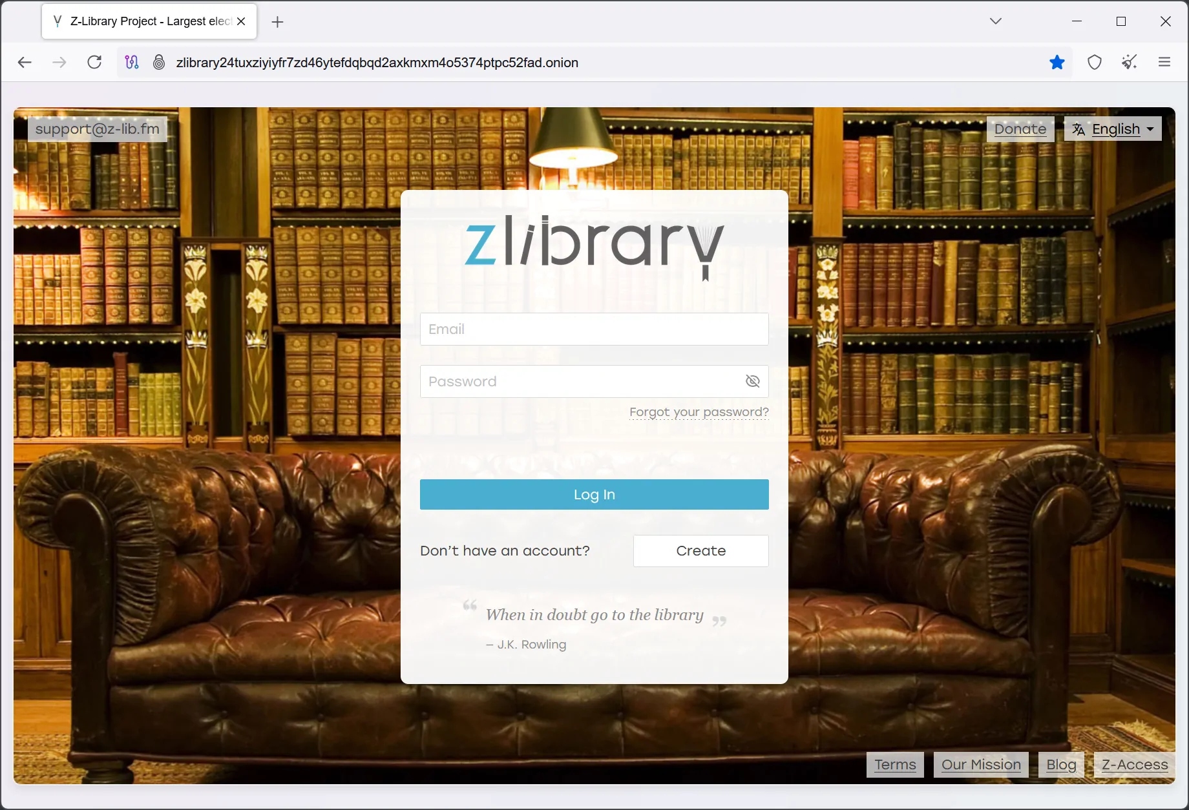1189x810 pixels.
Task: Open the shield security level icon
Action: pos(1094,62)
